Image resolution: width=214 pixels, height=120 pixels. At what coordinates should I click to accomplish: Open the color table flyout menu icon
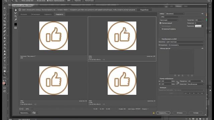point(202,48)
